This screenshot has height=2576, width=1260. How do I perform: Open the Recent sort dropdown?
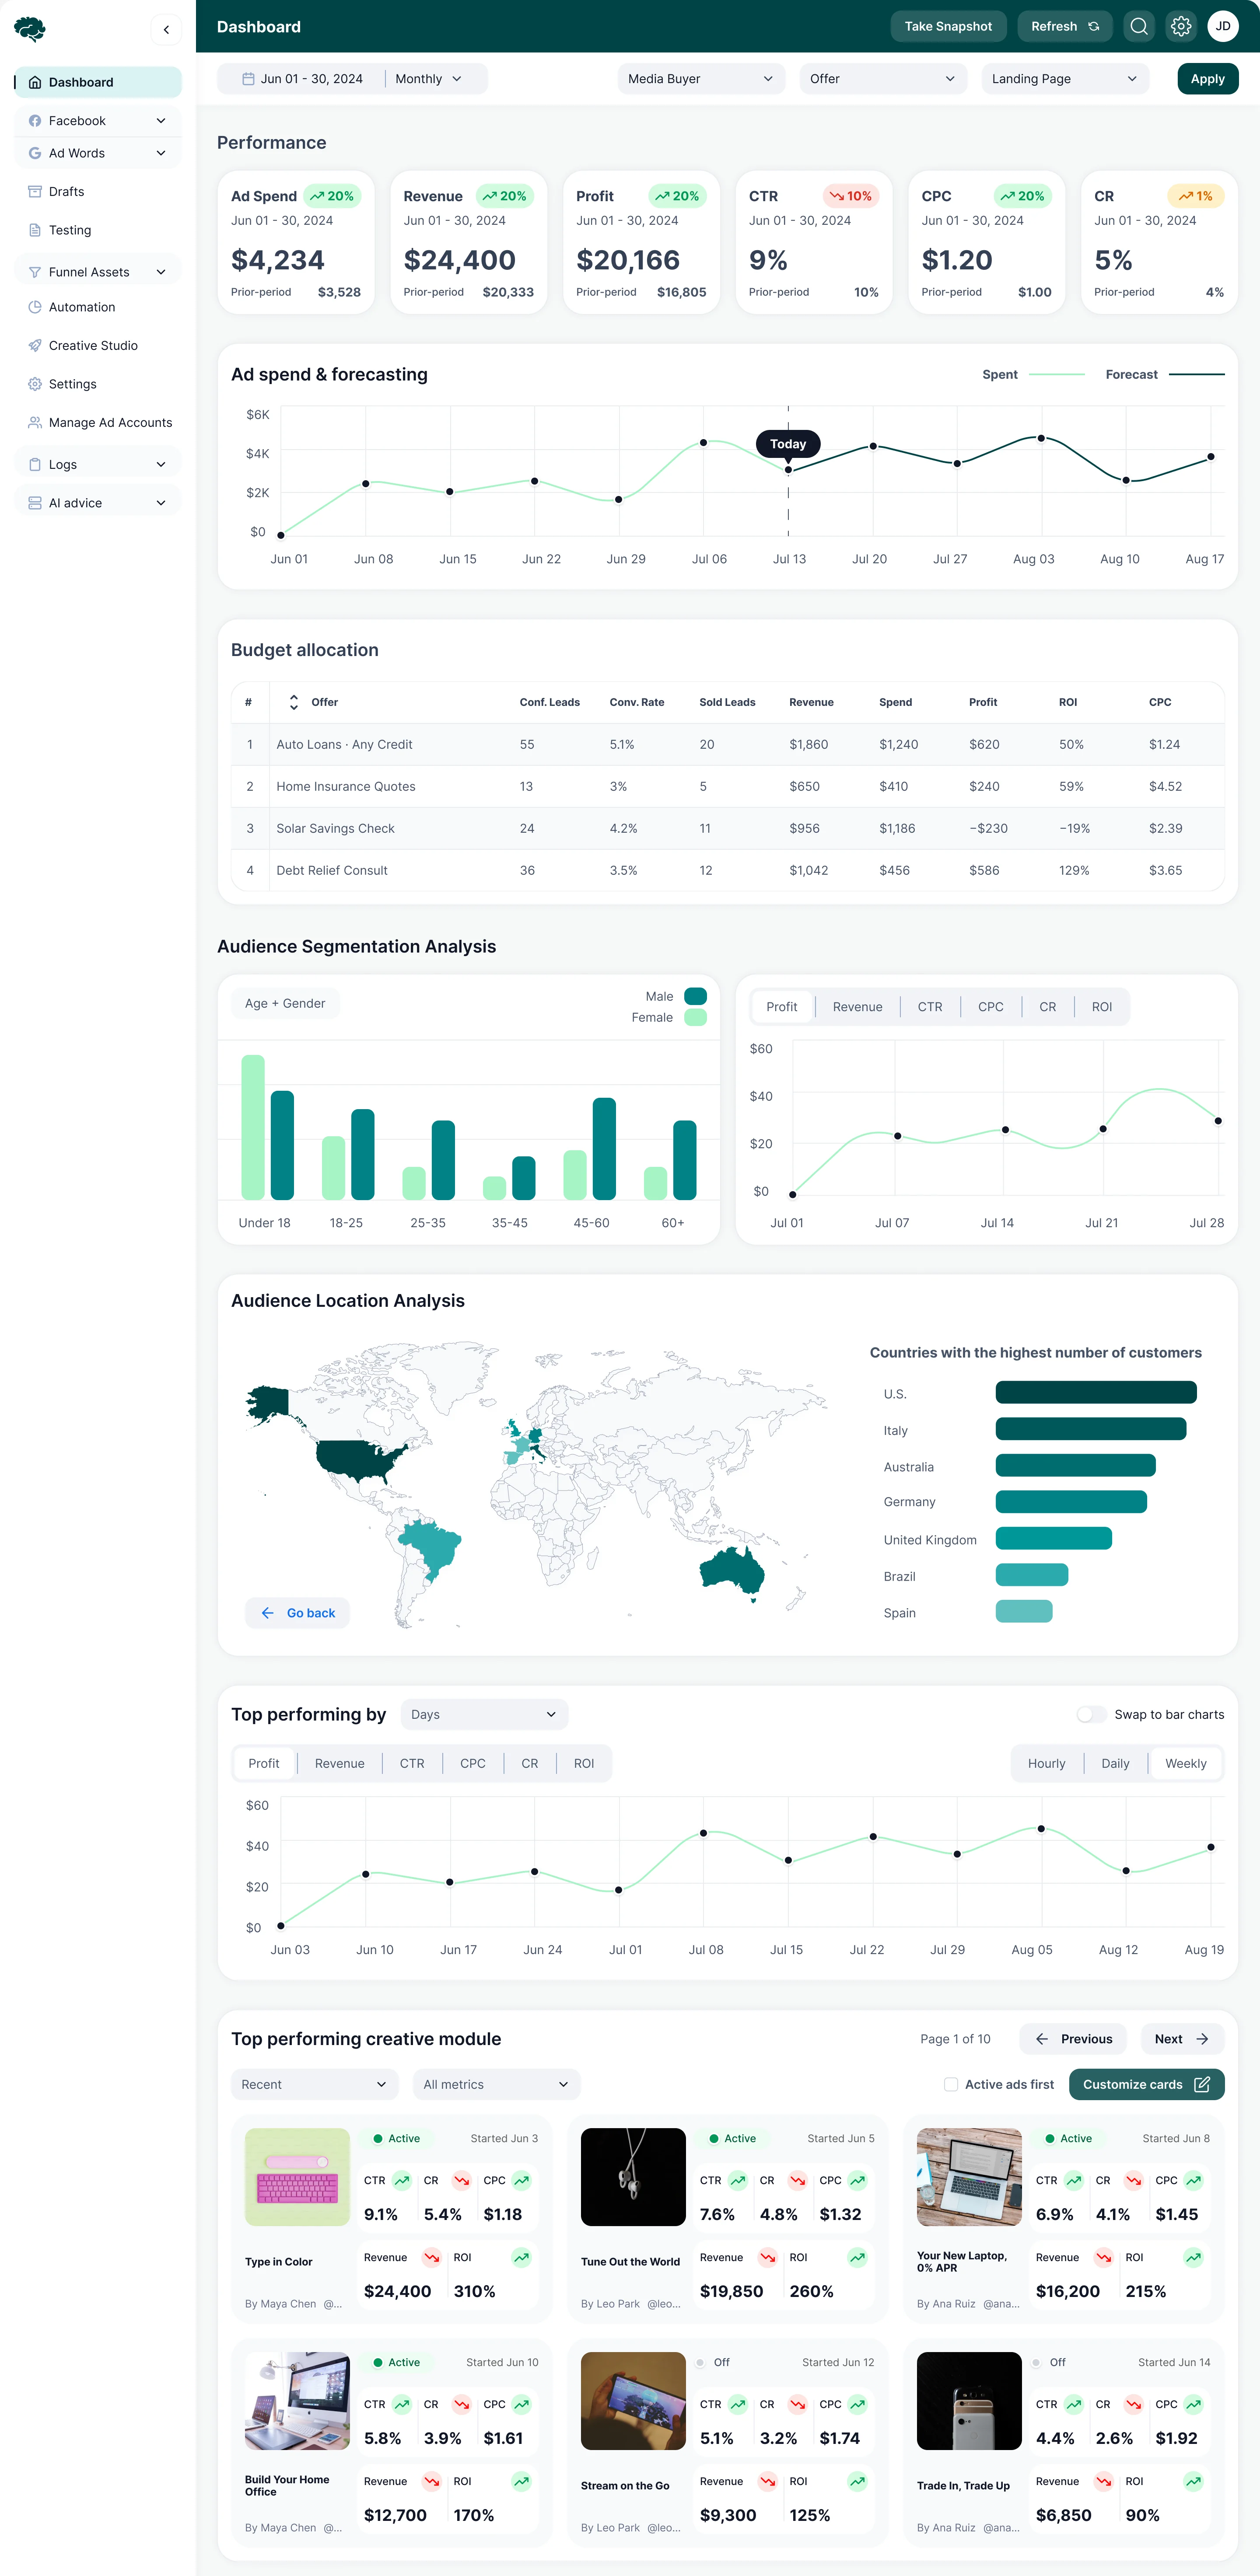coord(314,2084)
